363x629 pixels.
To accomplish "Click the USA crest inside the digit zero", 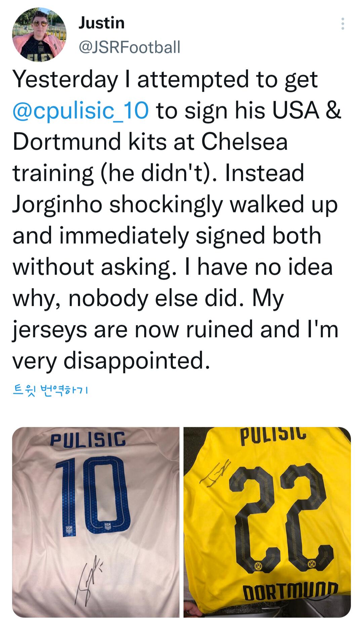I will point(108,526).
